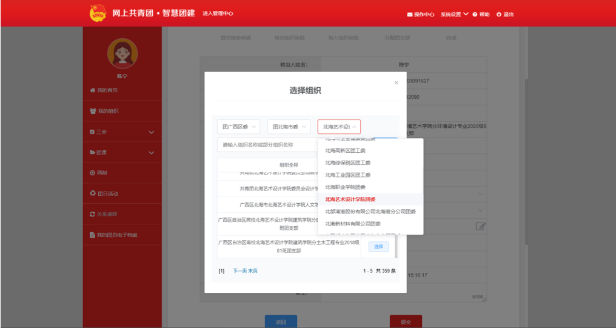The image size is (616, 328).
Task: Open 关系接转 in the sidebar
Action: (107, 214)
